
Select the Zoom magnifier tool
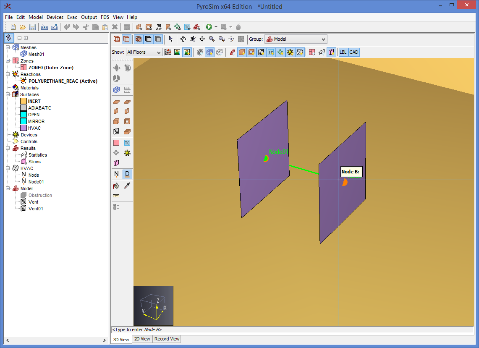click(x=212, y=39)
